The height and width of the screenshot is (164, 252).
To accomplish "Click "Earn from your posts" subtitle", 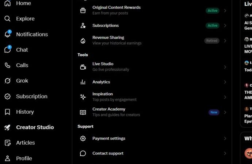I will (x=110, y=13).
